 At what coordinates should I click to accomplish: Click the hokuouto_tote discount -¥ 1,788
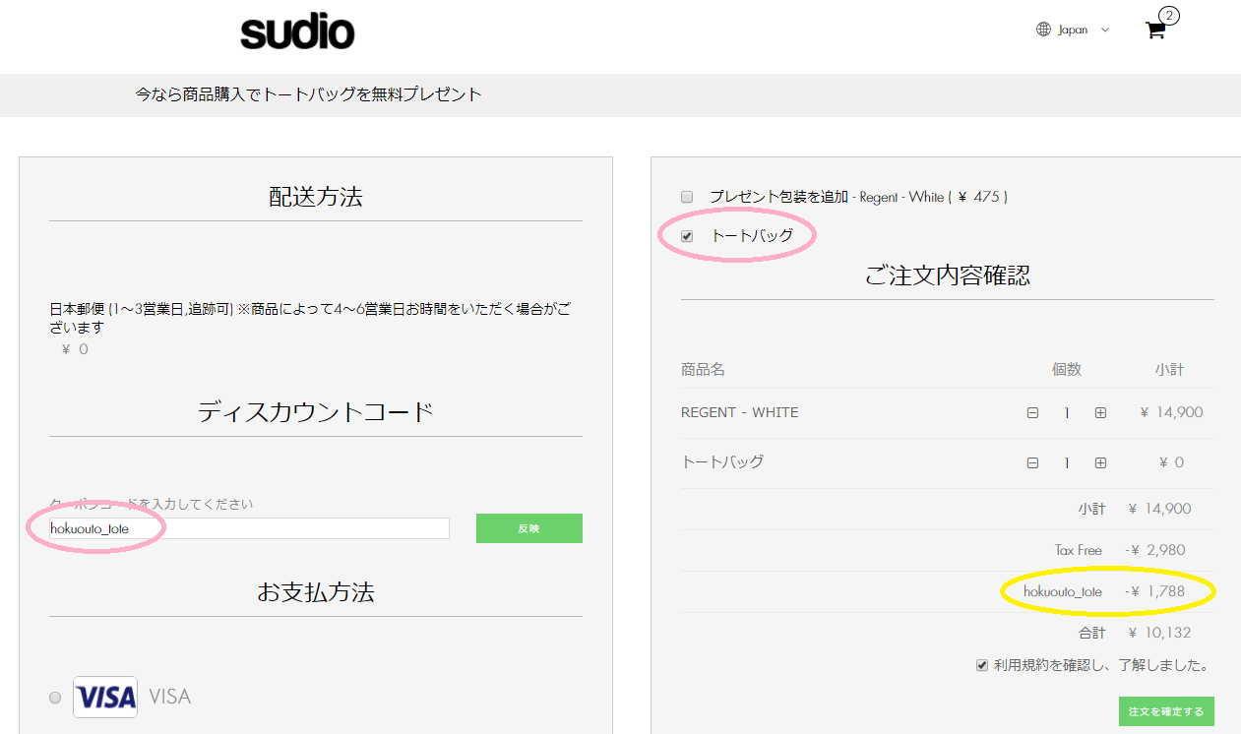[x=1154, y=591]
